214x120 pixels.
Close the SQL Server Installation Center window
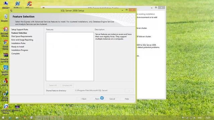click(162, 8)
